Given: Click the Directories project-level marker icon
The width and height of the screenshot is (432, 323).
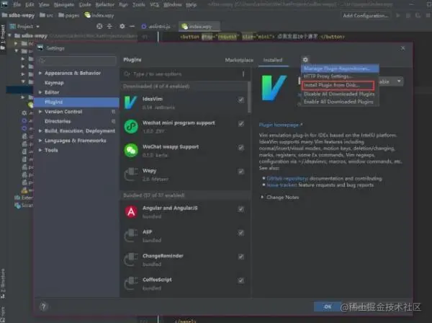Looking at the screenshot, I should click(x=113, y=121).
